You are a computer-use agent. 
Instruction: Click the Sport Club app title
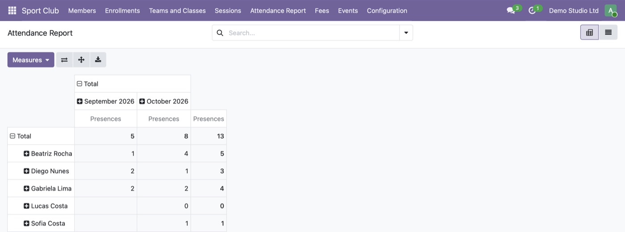click(x=40, y=10)
